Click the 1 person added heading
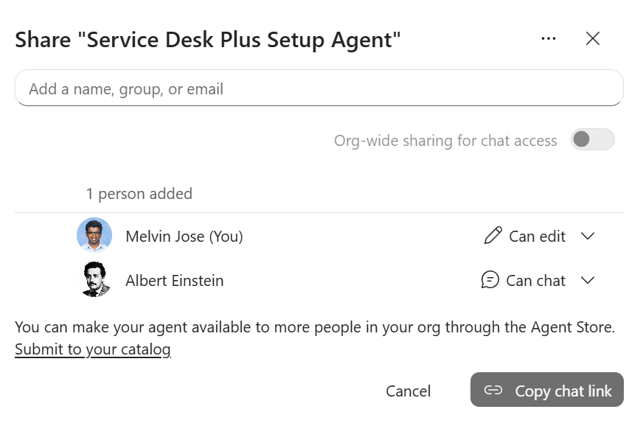 click(x=139, y=194)
